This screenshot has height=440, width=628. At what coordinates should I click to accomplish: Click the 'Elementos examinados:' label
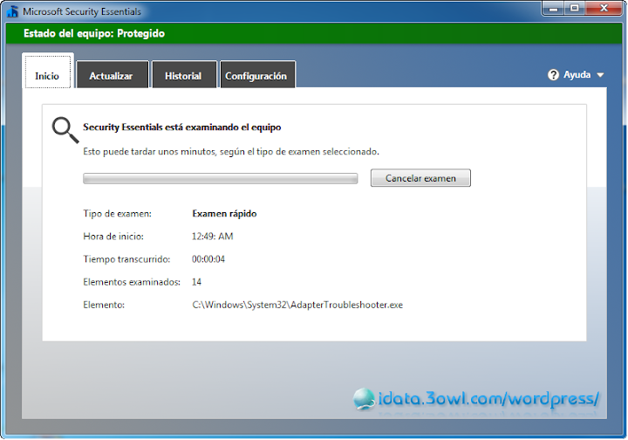pos(132,282)
